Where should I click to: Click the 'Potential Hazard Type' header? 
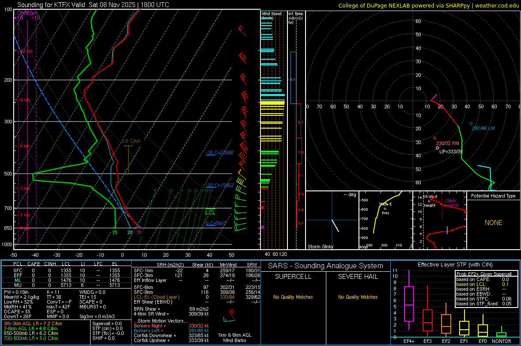tap(493, 196)
